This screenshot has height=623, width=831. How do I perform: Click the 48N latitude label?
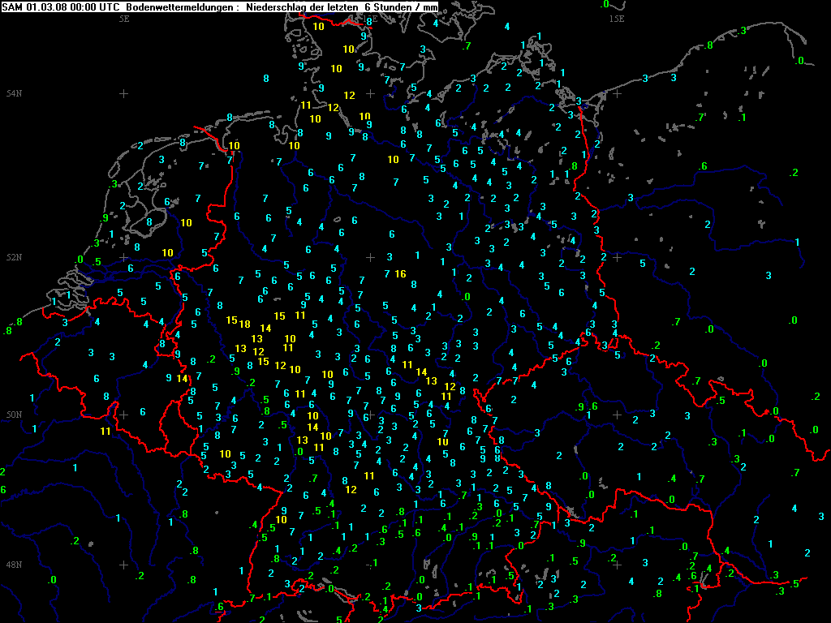[12, 564]
